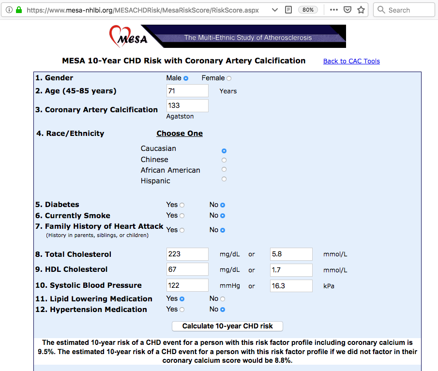The image size is (438, 371).
Task: Click the green secure connection padlock
Action: click(x=19, y=10)
